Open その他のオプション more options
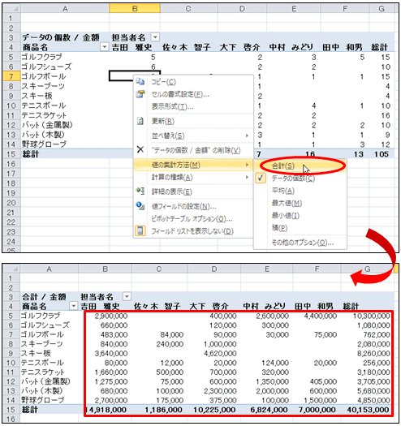Image resolution: width=401 pixels, height=426 pixels. (303, 243)
